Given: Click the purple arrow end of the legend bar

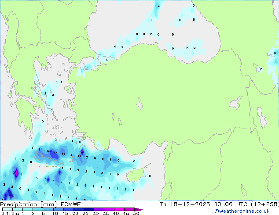Looking at the screenshot, I should pos(139,209).
